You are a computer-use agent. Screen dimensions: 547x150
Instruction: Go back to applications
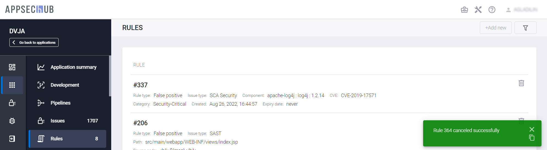pos(34,42)
